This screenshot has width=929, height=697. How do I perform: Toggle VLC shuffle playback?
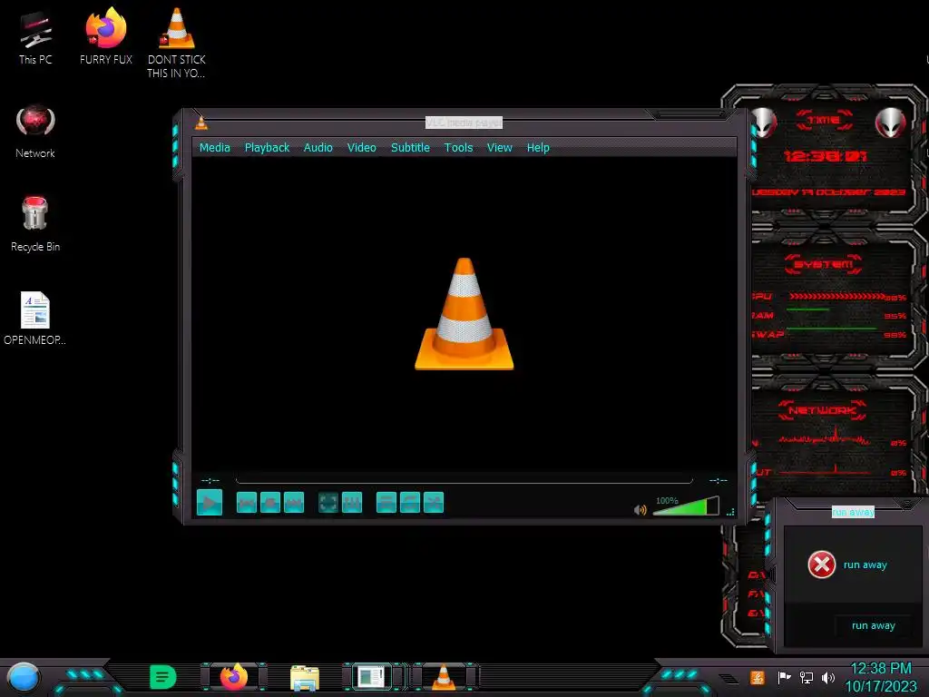tap(434, 503)
